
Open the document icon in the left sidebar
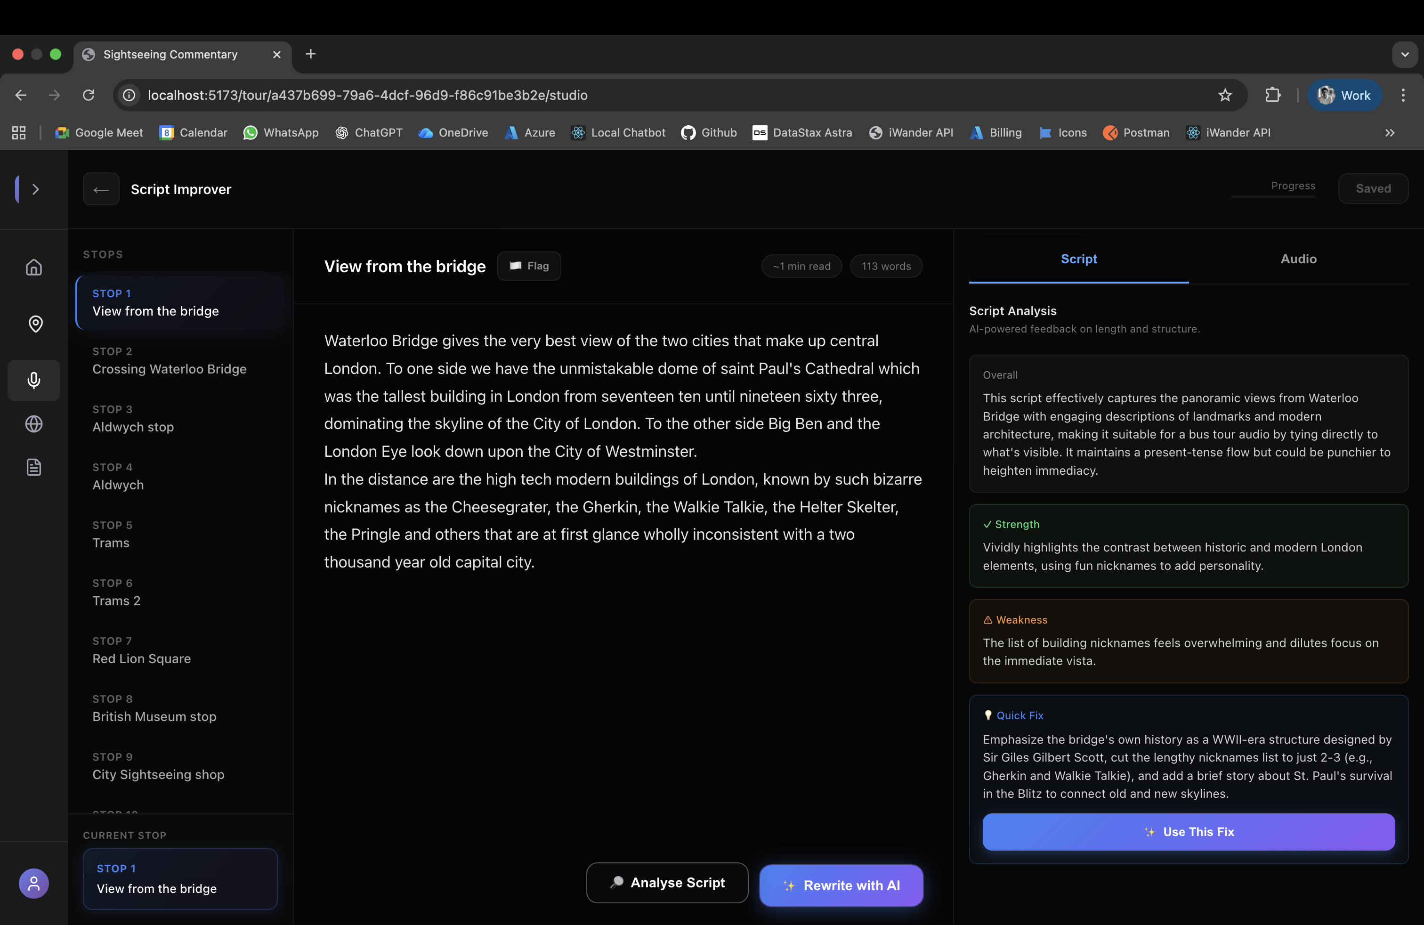33,467
